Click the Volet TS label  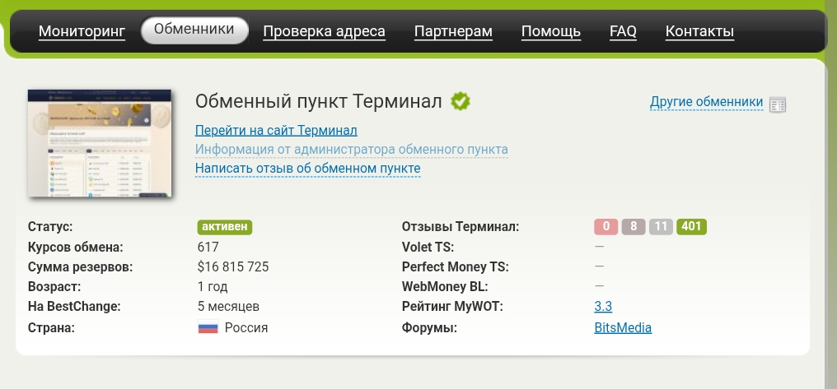(x=428, y=248)
